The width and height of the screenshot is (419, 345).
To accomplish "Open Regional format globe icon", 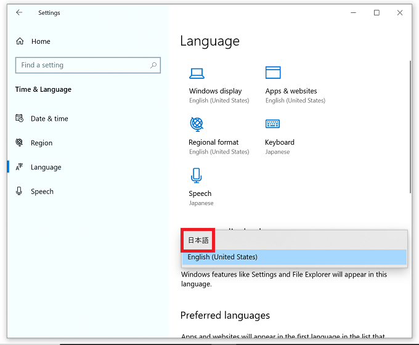I will (197, 124).
